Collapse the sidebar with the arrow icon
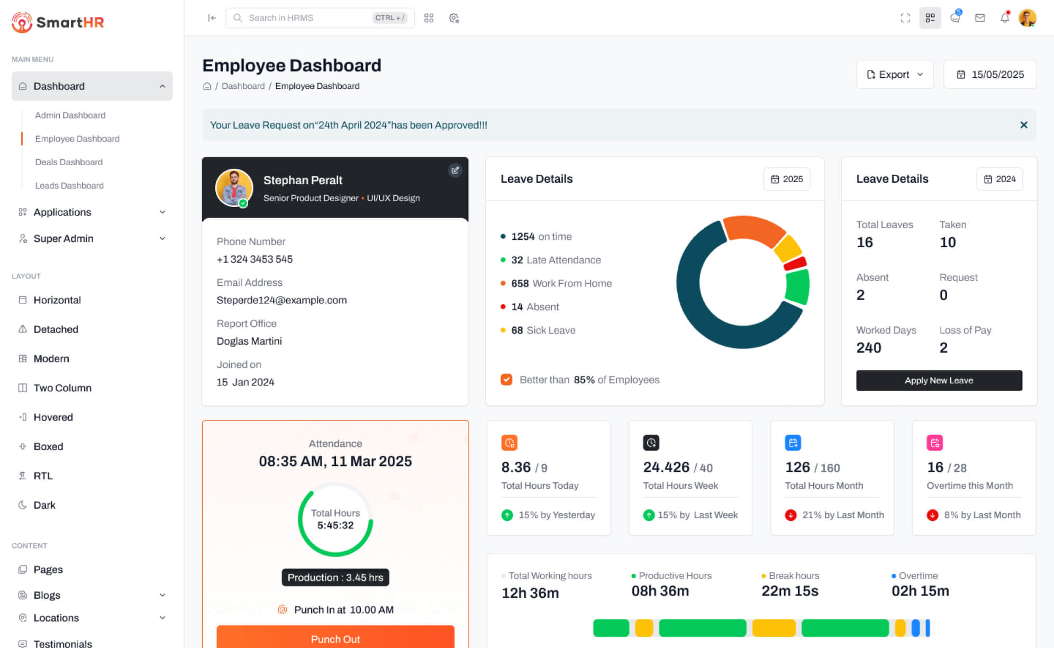Viewport: 1054px width, 648px height. [212, 18]
